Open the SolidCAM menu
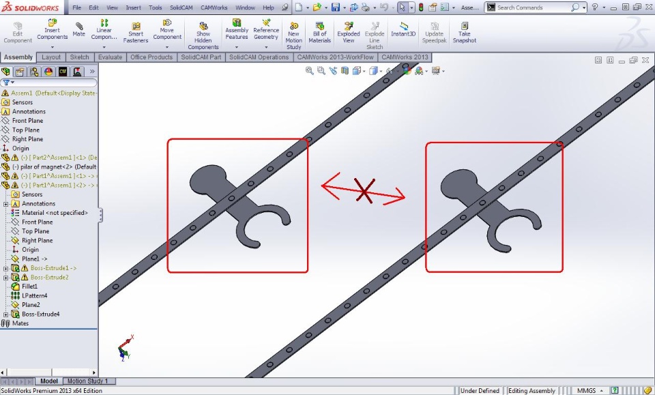The image size is (655, 395). tap(181, 8)
